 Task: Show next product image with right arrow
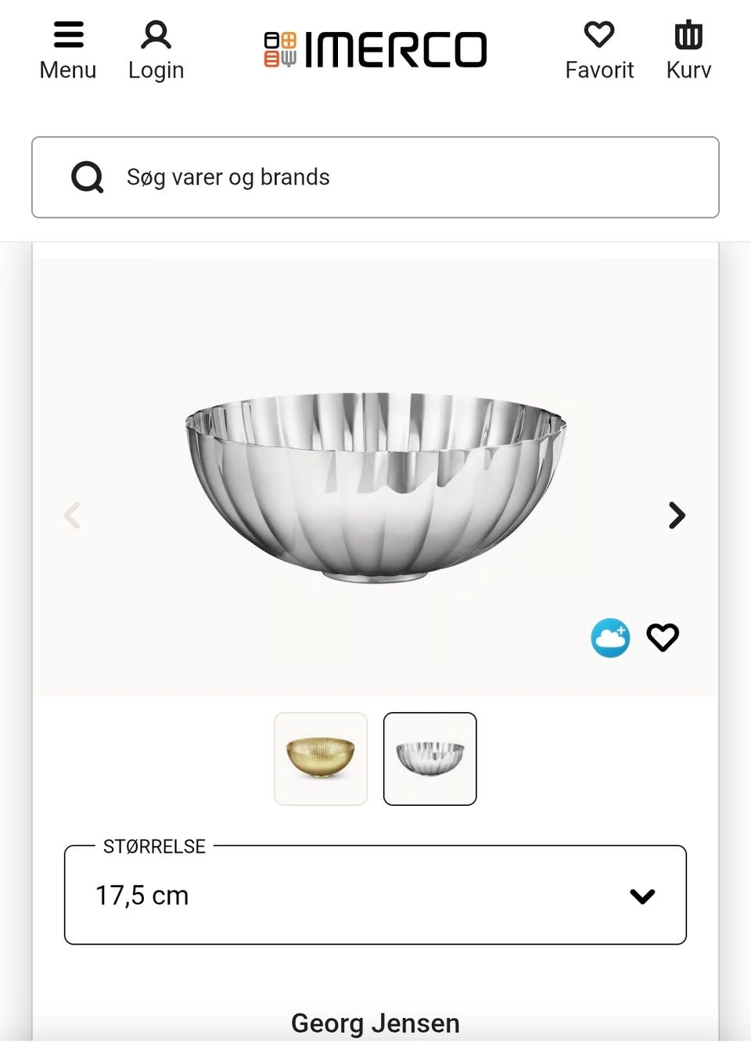point(677,516)
